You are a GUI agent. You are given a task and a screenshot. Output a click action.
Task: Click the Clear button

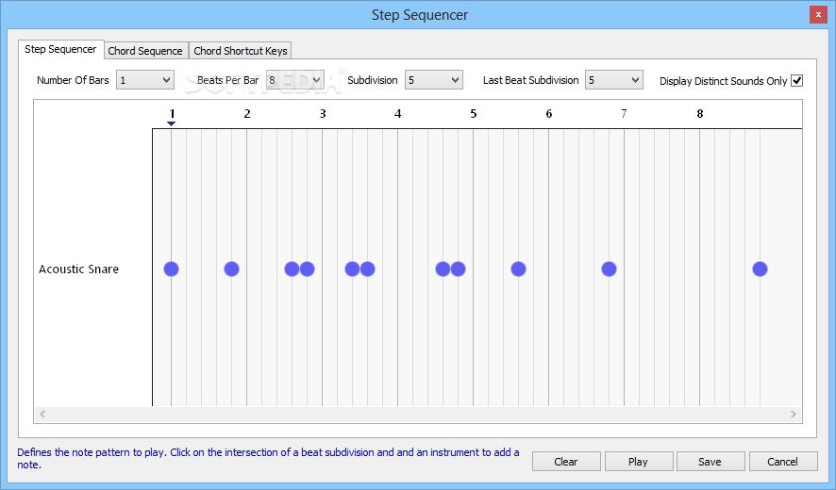pyautogui.click(x=566, y=461)
